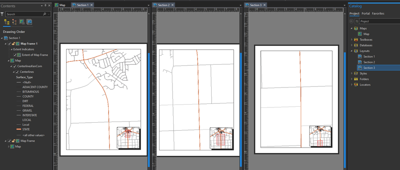Select the GRAVEL legend class label
Viewport: 400px width, 170px height.
(x=27, y=111)
